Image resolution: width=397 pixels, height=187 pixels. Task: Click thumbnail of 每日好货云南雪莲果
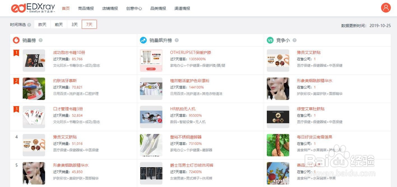click(278, 145)
